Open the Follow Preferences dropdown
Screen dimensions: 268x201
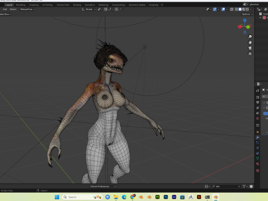point(103,186)
